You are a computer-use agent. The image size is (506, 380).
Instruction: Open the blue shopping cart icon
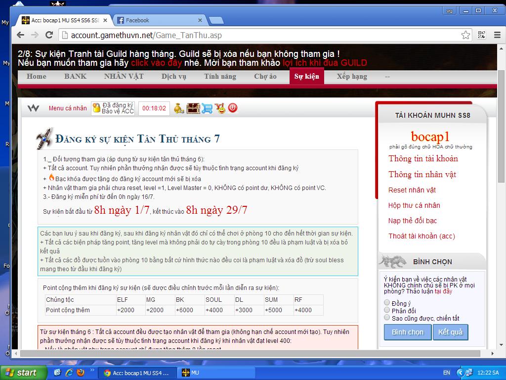[x=207, y=108]
